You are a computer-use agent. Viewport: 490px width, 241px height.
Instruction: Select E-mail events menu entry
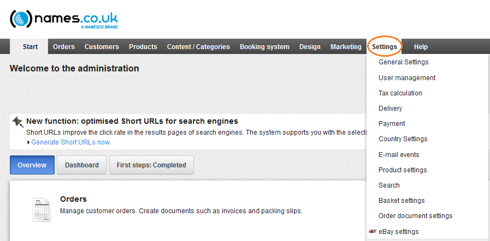click(x=399, y=155)
